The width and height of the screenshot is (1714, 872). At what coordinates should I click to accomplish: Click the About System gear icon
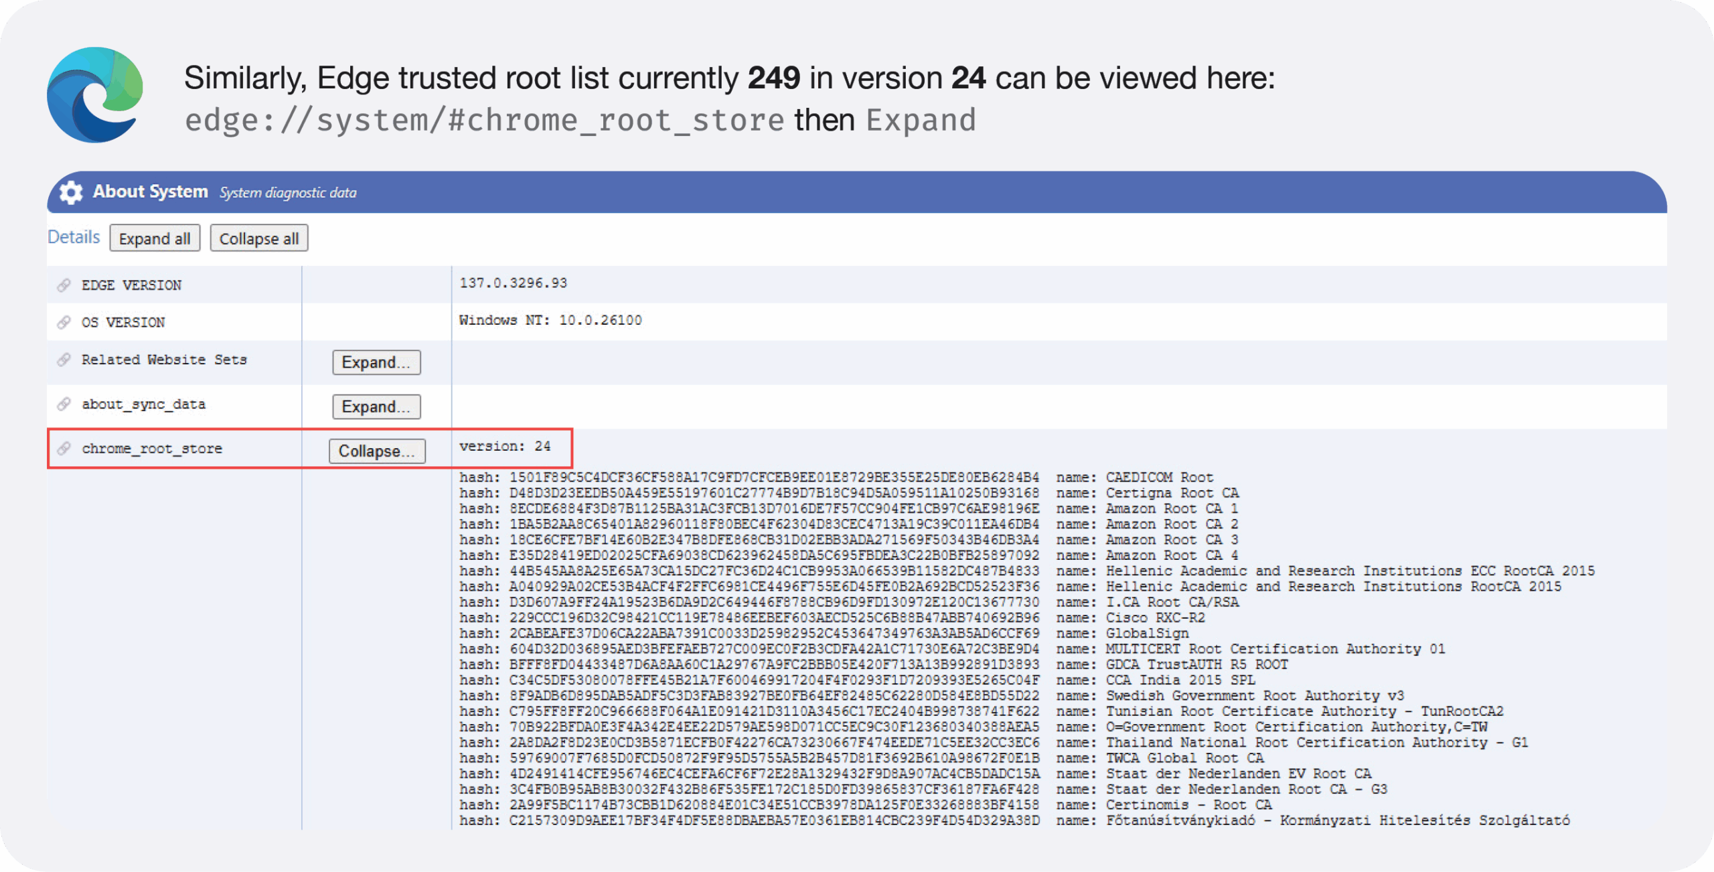click(x=70, y=192)
